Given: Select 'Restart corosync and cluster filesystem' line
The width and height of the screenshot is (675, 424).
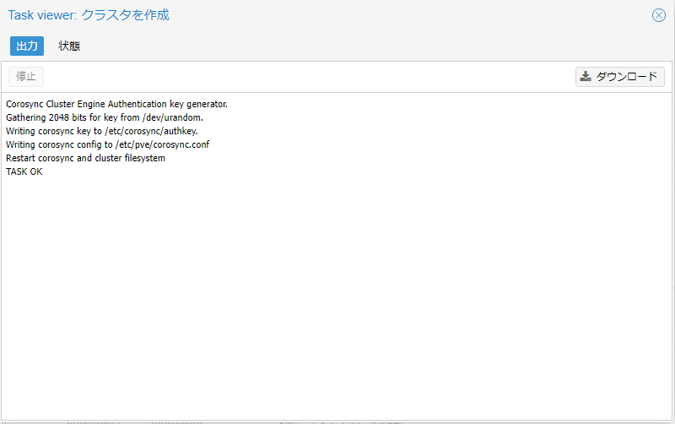Looking at the screenshot, I should click(85, 158).
